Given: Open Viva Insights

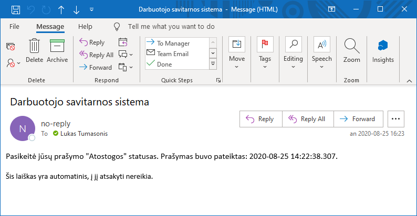Looking at the screenshot, I should click(383, 51).
